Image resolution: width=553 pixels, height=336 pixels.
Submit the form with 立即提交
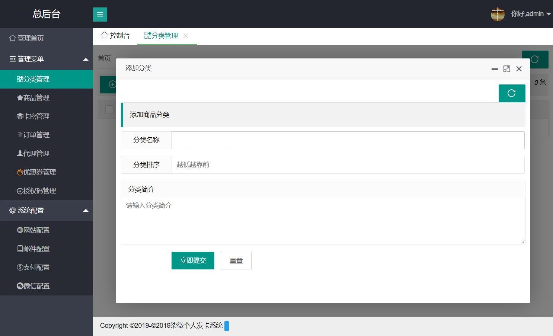pos(193,260)
